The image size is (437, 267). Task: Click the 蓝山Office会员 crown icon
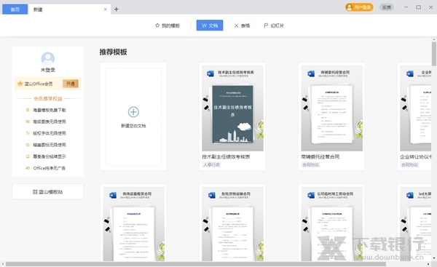pyautogui.click(x=20, y=84)
